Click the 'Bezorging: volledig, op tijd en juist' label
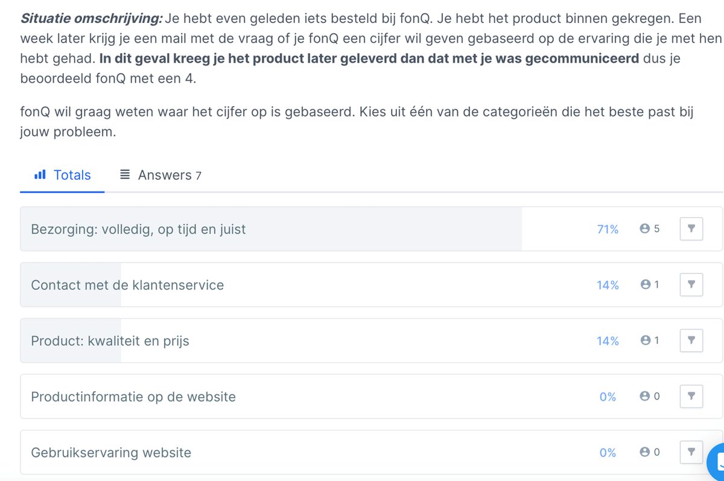Image resolution: width=724 pixels, height=481 pixels. click(138, 229)
